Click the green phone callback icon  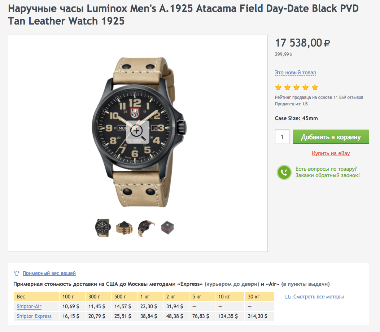coord(284,172)
